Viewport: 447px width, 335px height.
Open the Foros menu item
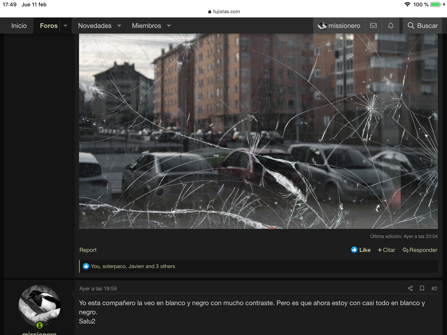(x=49, y=26)
